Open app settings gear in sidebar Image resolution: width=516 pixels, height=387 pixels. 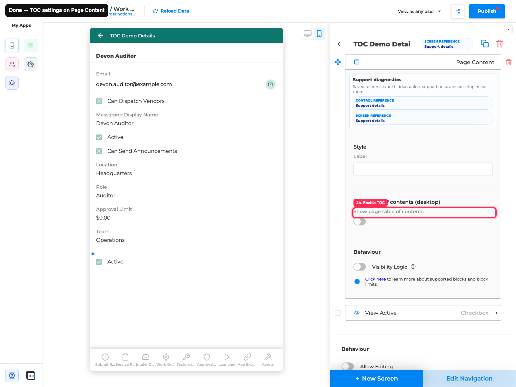[31, 64]
